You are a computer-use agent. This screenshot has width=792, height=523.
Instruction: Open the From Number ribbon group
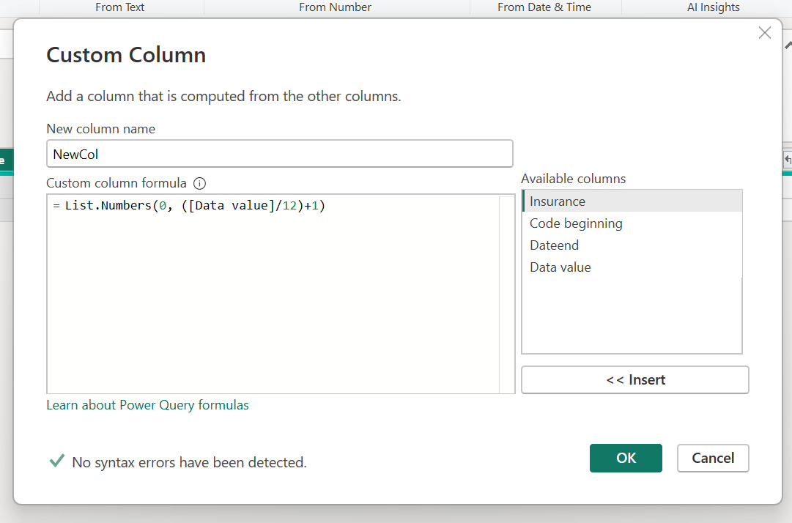(335, 7)
